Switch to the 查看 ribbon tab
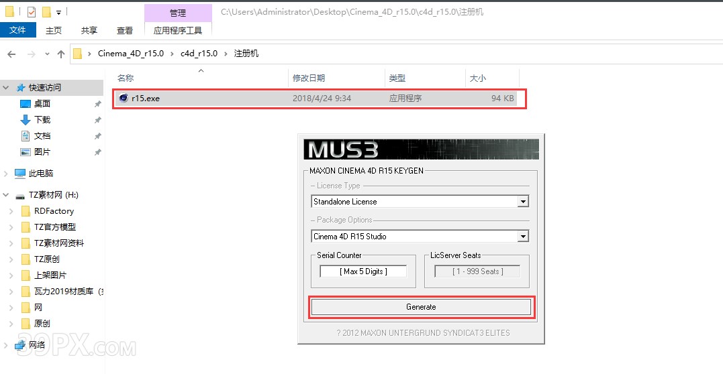The width and height of the screenshot is (723, 374). point(125,30)
